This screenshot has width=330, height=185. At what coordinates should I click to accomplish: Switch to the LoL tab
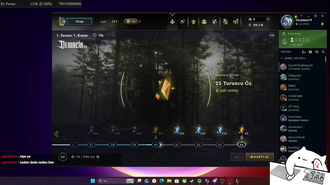pyautogui.click(x=103, y=22)
